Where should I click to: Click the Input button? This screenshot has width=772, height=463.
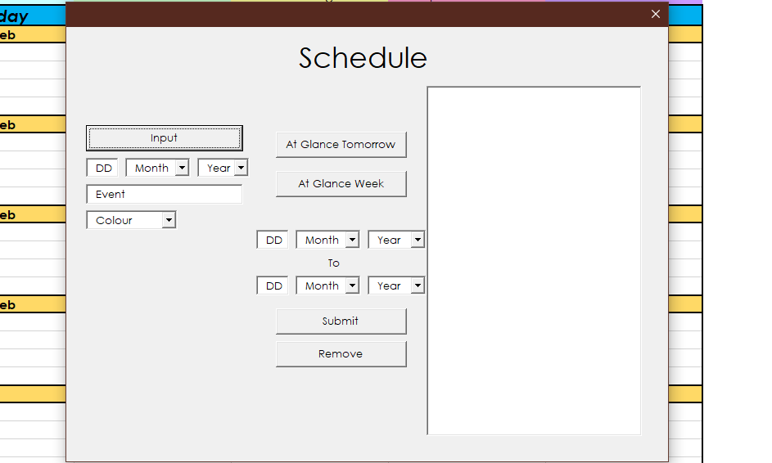tap(164, 138)
